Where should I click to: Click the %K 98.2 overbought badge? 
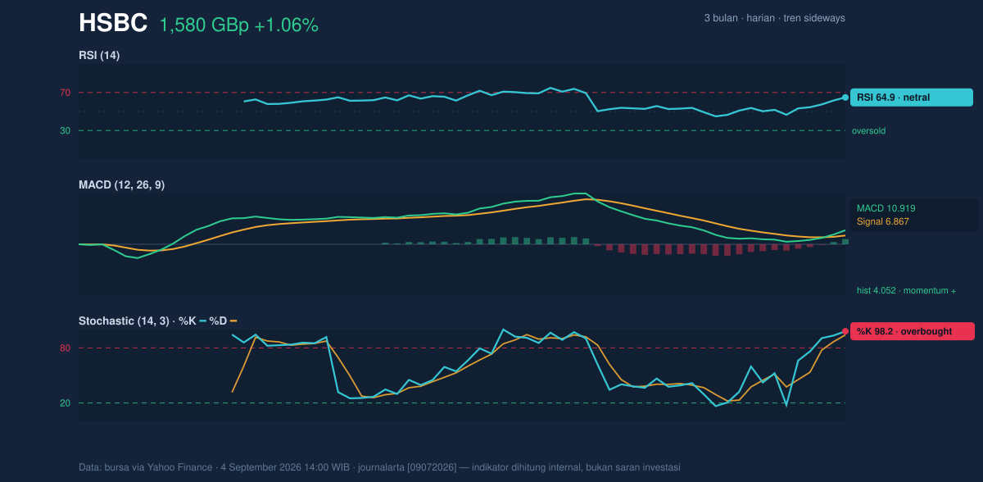coord(913,331)
